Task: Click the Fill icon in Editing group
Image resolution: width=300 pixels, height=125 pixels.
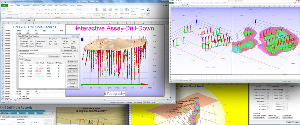Action: 132,11
